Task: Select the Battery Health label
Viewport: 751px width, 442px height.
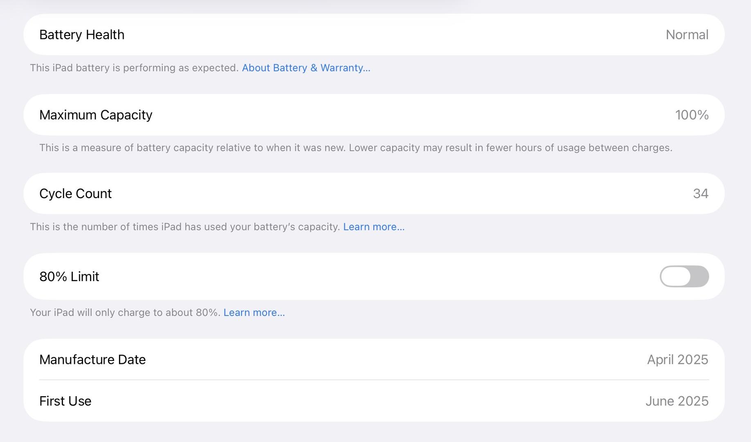Action: tap(82, 35)
